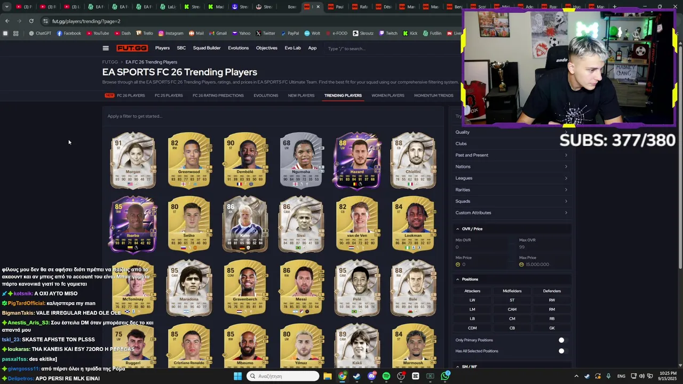Open Spotify from the taskbar
This screenshot has width=683, height=384.
[x=386, y=376]
